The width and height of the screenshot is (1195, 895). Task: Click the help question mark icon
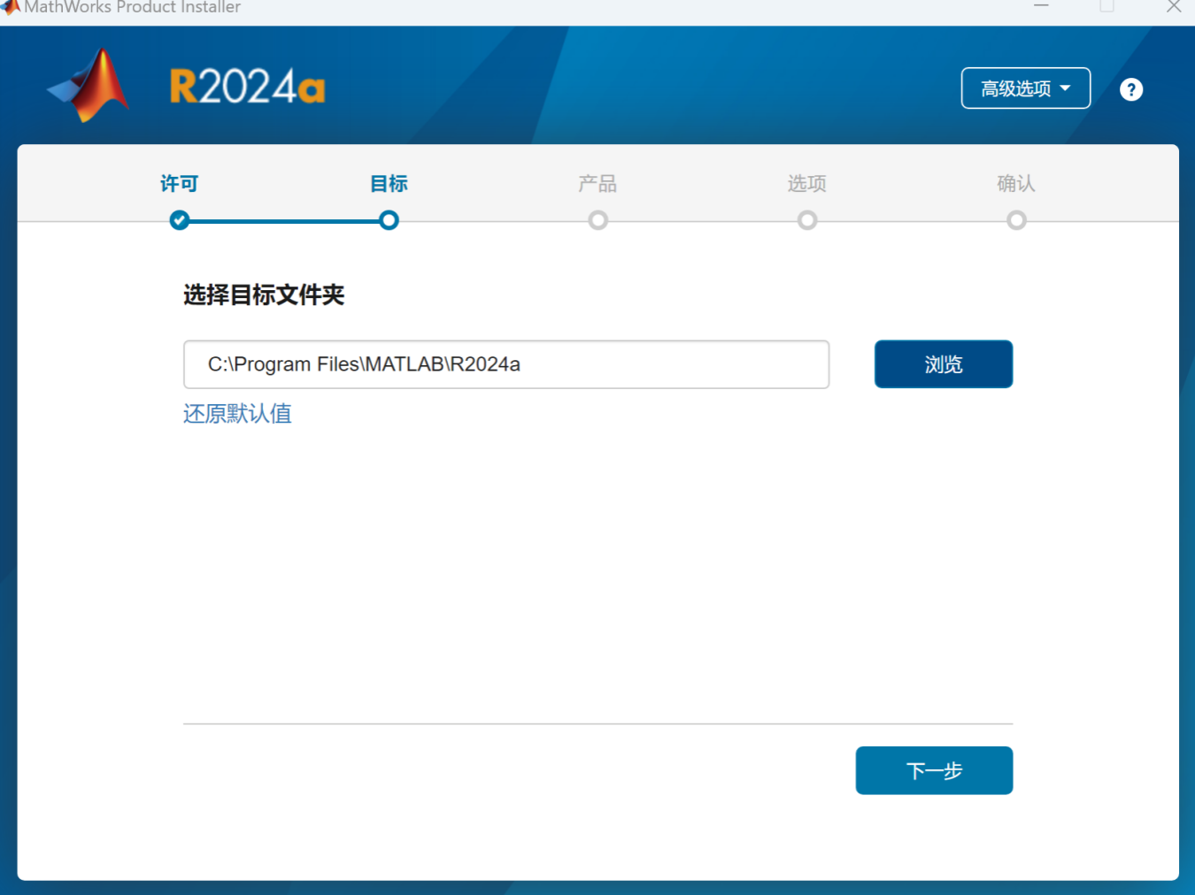click(1130, 89)
